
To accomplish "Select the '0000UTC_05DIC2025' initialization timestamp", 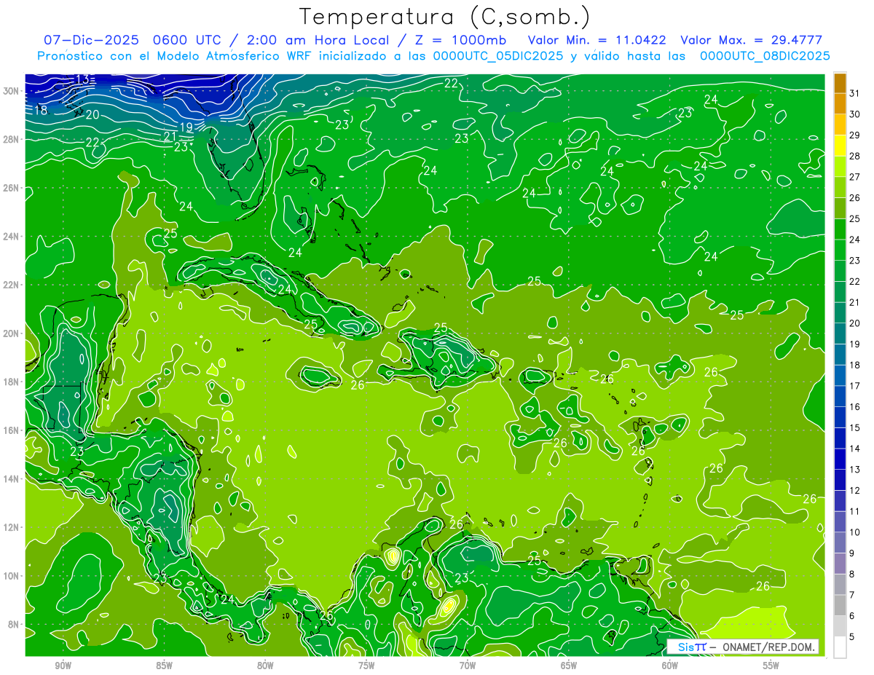I will [498, 56].
